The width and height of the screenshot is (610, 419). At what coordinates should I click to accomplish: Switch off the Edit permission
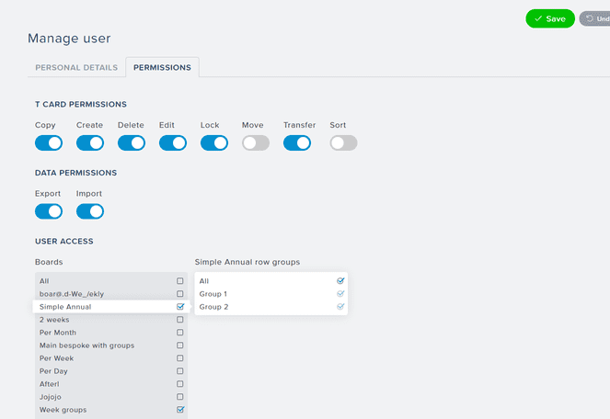point(173,142)
